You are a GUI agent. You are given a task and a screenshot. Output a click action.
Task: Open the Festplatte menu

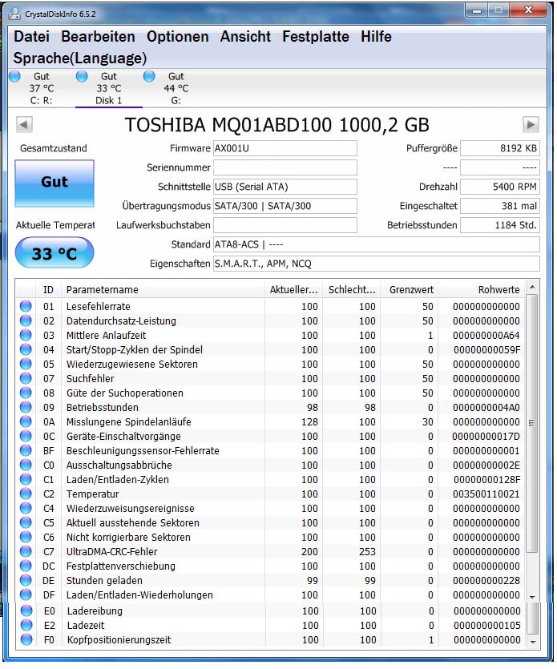316,37
